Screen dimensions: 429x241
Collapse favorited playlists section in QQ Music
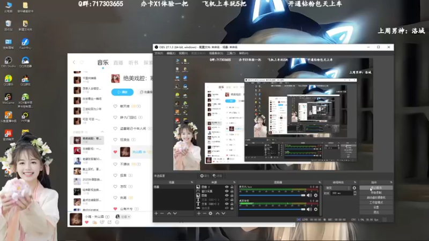click(102, 132)
